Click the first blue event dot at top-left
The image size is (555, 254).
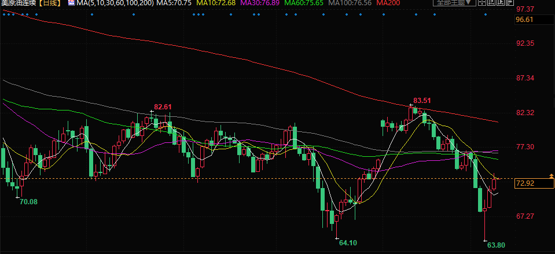(x=3, y=16)
